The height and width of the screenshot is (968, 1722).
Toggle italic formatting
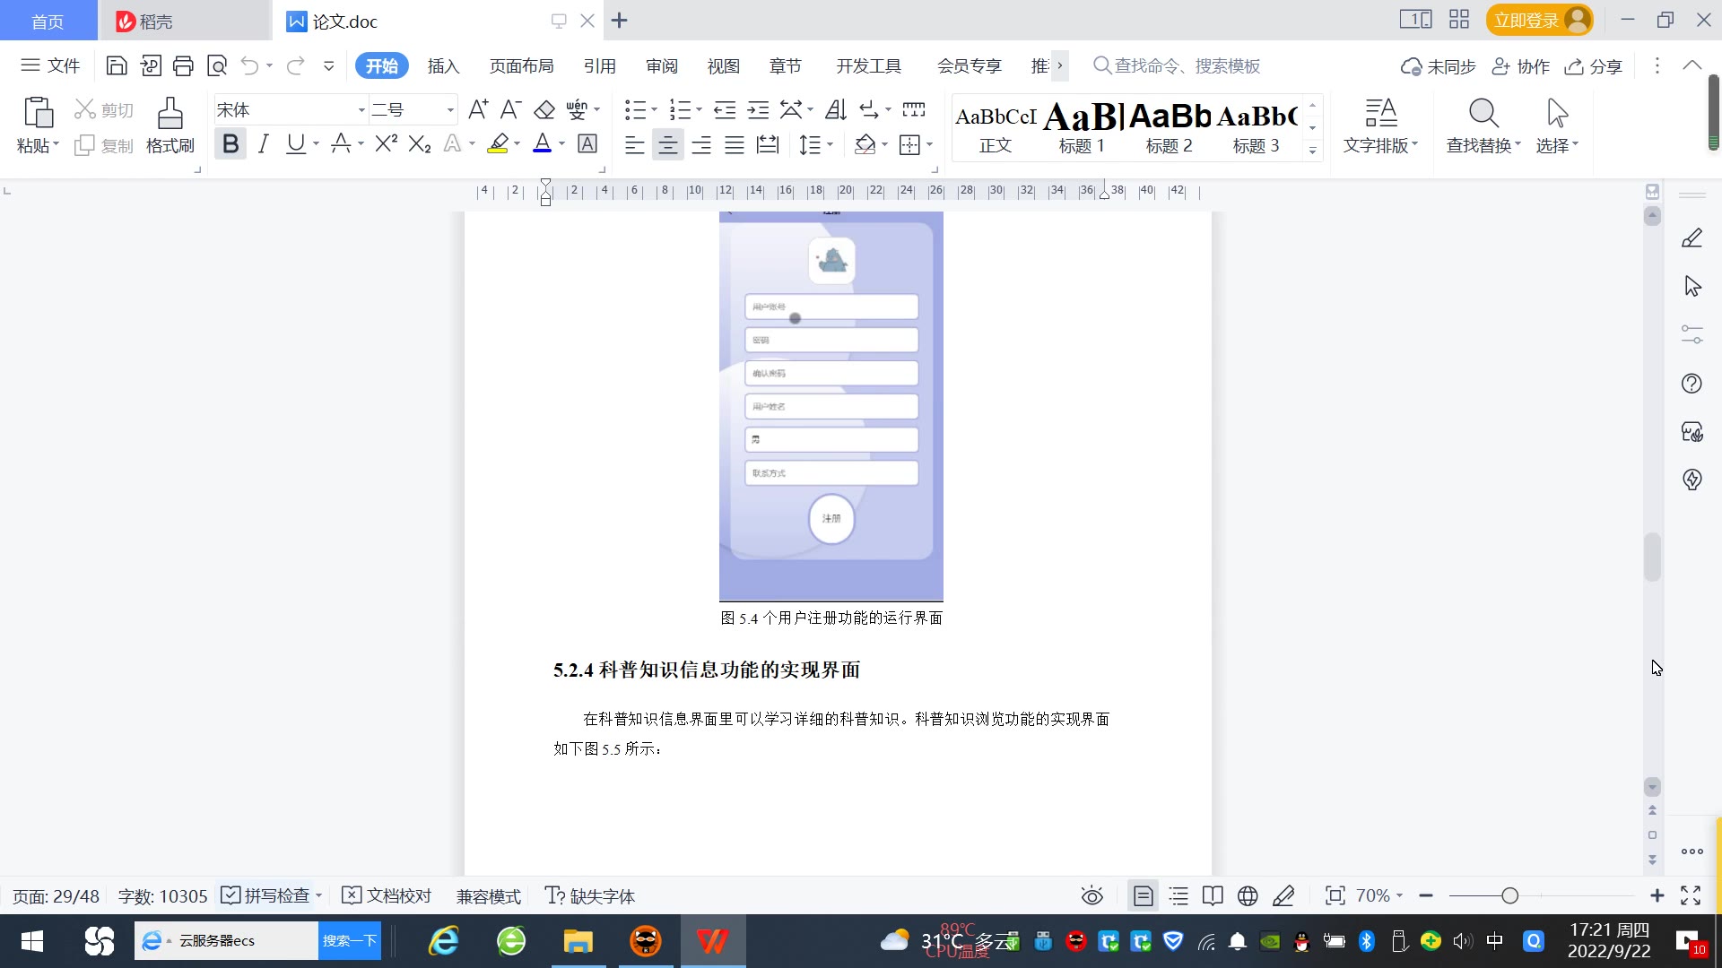click(x=263, y=143)
